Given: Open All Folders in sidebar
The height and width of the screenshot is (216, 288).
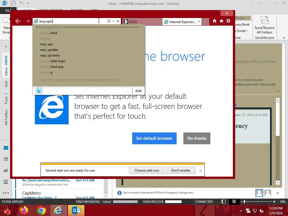Looking at the screenshot, I should (x=6, y=117).
